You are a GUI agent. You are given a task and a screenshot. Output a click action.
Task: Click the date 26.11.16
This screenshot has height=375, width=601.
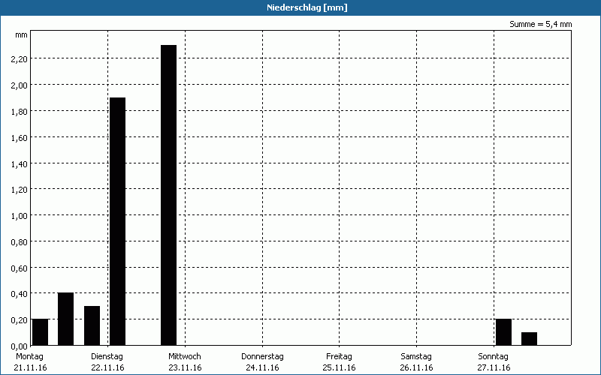(416, 367)
